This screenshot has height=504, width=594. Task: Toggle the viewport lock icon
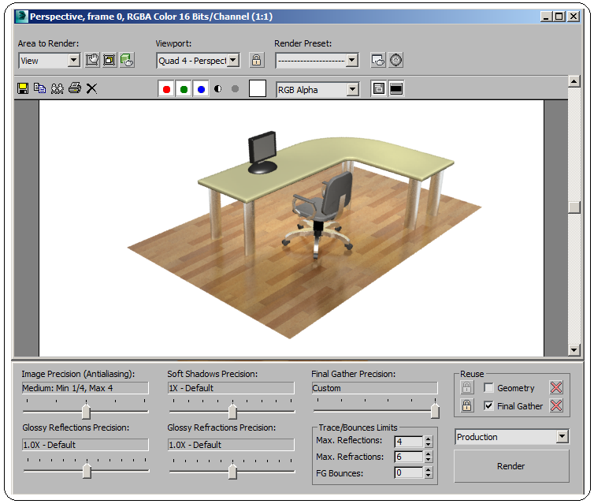click(256, 60)
